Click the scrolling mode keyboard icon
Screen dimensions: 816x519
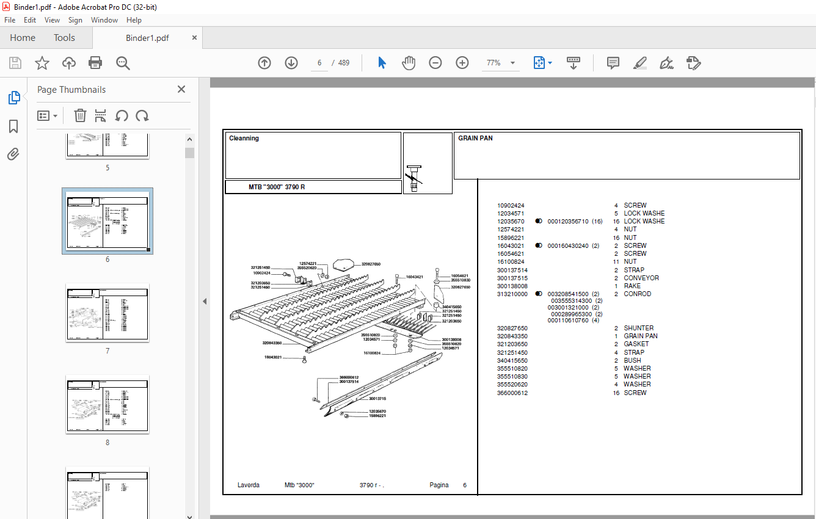574,63
